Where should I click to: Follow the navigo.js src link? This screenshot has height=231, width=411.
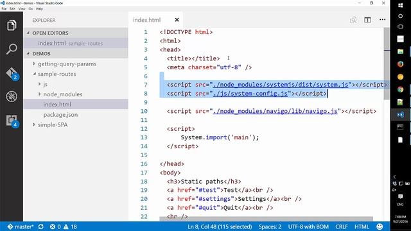click(275, 111)
